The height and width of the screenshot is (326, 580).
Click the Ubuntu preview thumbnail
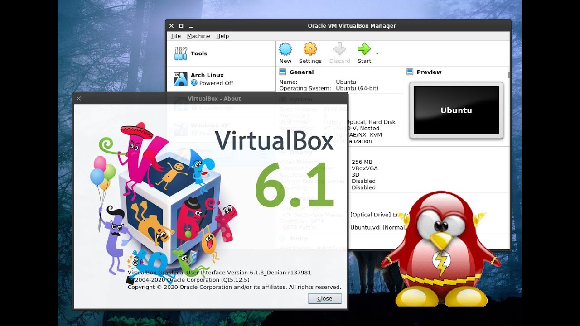click(456, 110)
